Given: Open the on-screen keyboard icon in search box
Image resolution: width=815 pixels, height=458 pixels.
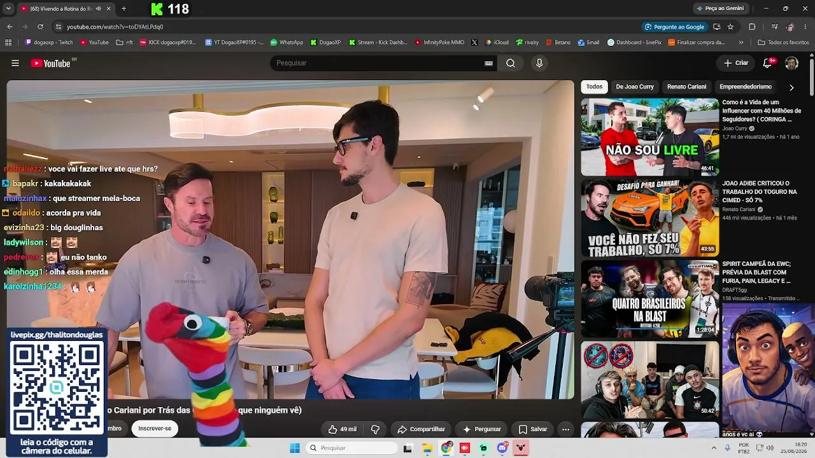Looking at the screenshot, I should (x=489, y=63).
